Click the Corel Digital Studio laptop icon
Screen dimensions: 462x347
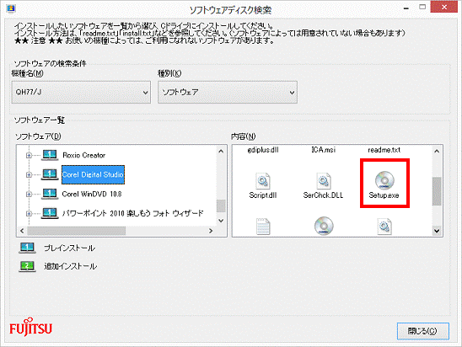click(50, 174)
